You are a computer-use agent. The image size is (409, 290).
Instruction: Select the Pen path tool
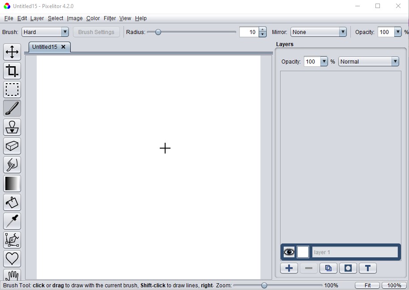coord(12,240)
